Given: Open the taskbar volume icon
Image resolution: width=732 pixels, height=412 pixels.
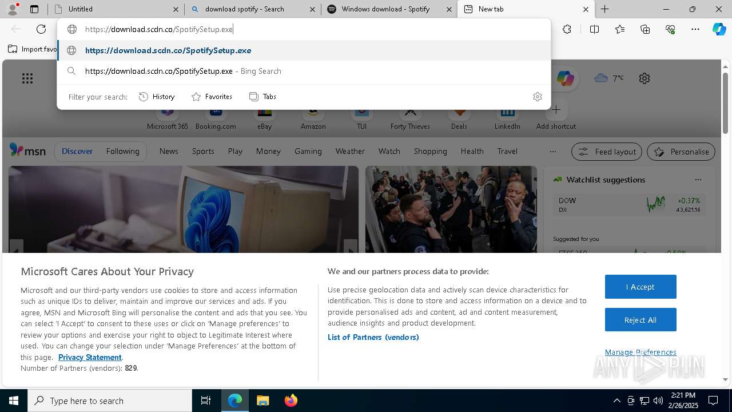Looking at the screenshot, I should coord(658,401).
